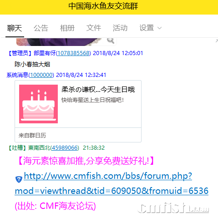The image size is (218, 218).
Task: Click system message ID 1000000 link
Action: click(41, 75)
